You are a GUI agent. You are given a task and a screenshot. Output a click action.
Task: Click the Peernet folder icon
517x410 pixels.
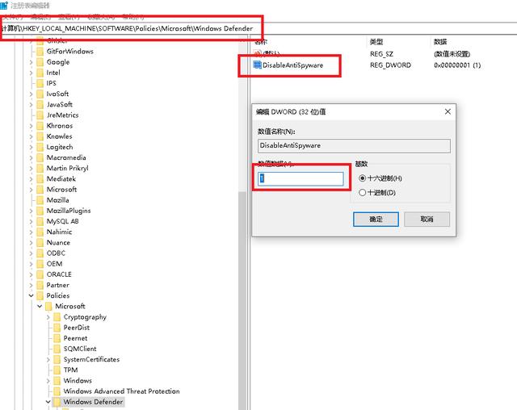click(x=57, y=338)
